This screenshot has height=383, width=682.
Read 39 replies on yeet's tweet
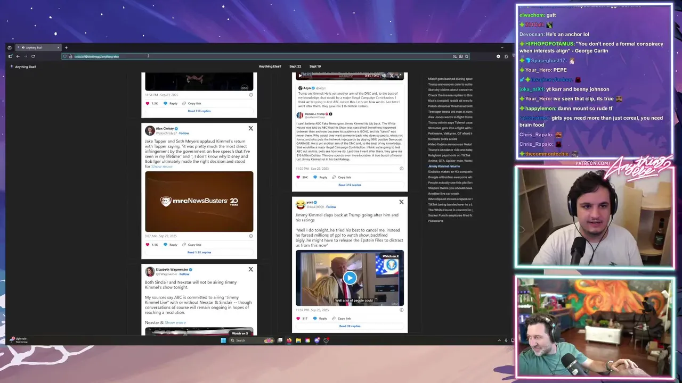click(x=350, y=326)
